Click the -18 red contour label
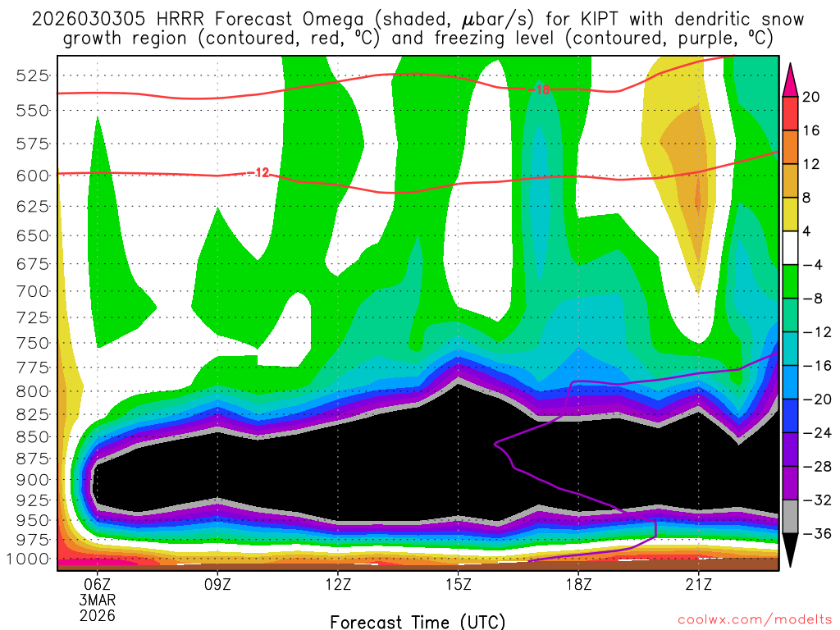The image size is (840, 630). 540,89
